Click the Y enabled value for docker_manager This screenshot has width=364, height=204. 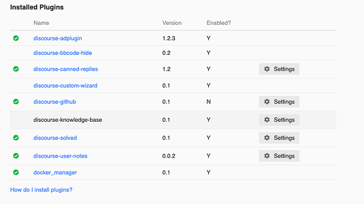click(208, 172)
